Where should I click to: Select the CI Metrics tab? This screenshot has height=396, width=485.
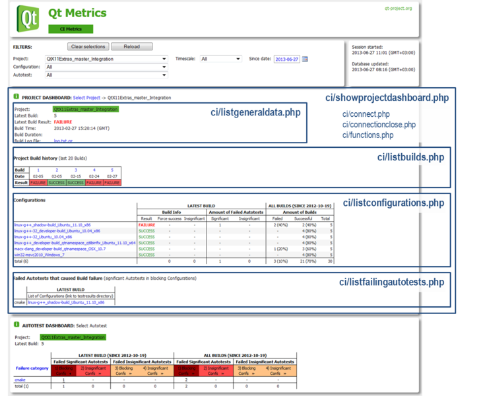[71, 28]
